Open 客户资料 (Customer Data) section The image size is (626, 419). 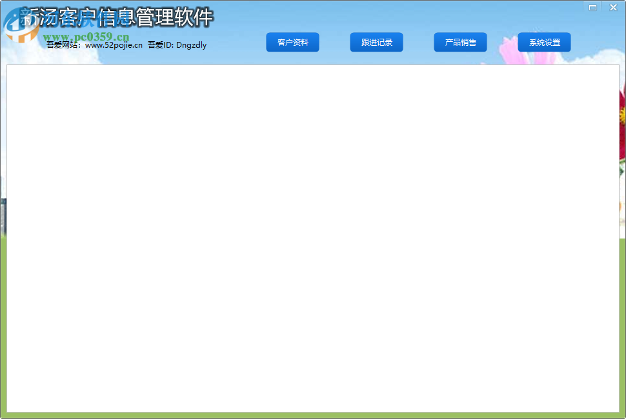pyautogui.click(x=292, y=42)
